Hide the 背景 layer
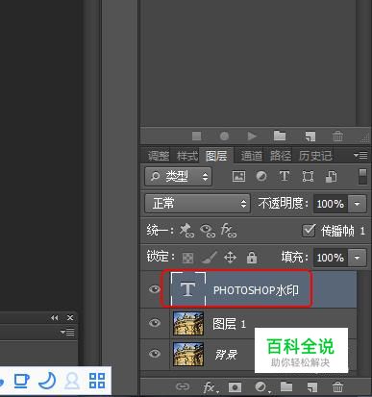372x397 pixels. coord(155,354)
